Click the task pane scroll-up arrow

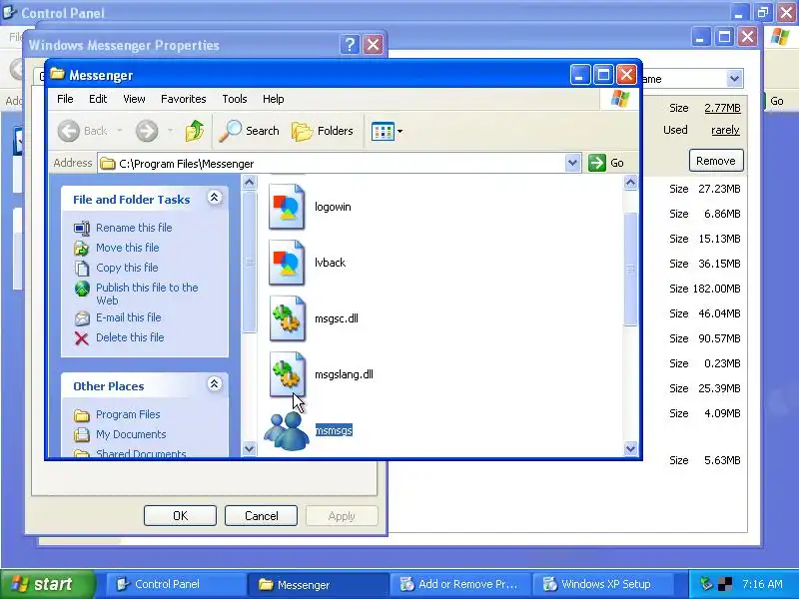[x=249, y=183]
